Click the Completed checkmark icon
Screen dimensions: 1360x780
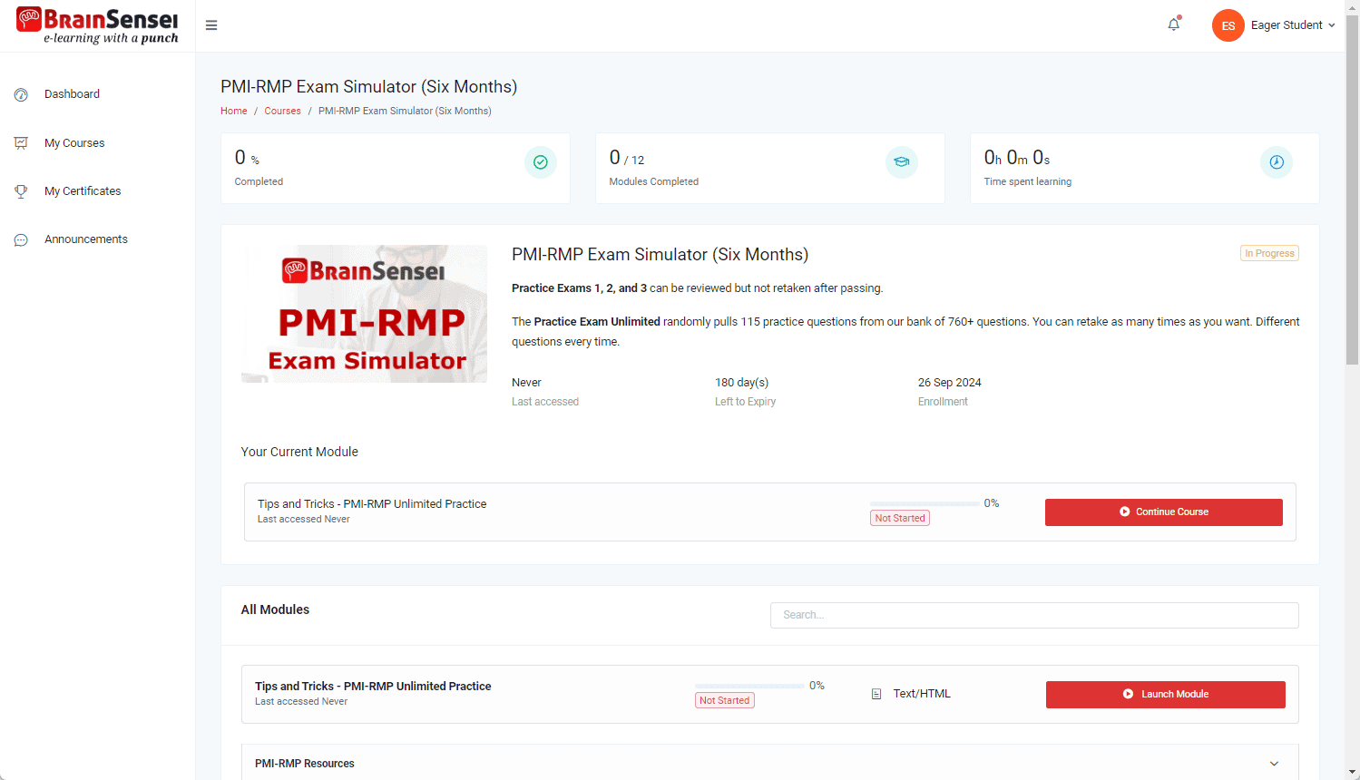pos(541,162)
